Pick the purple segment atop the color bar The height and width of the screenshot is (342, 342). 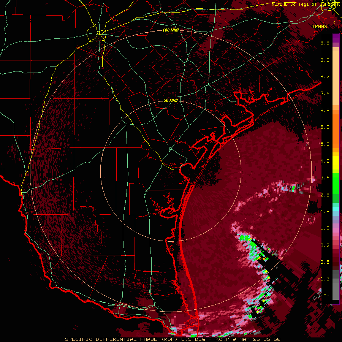click(336, 38)
